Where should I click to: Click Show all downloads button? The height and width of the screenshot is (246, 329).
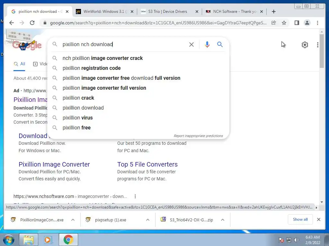coord(300,219)
